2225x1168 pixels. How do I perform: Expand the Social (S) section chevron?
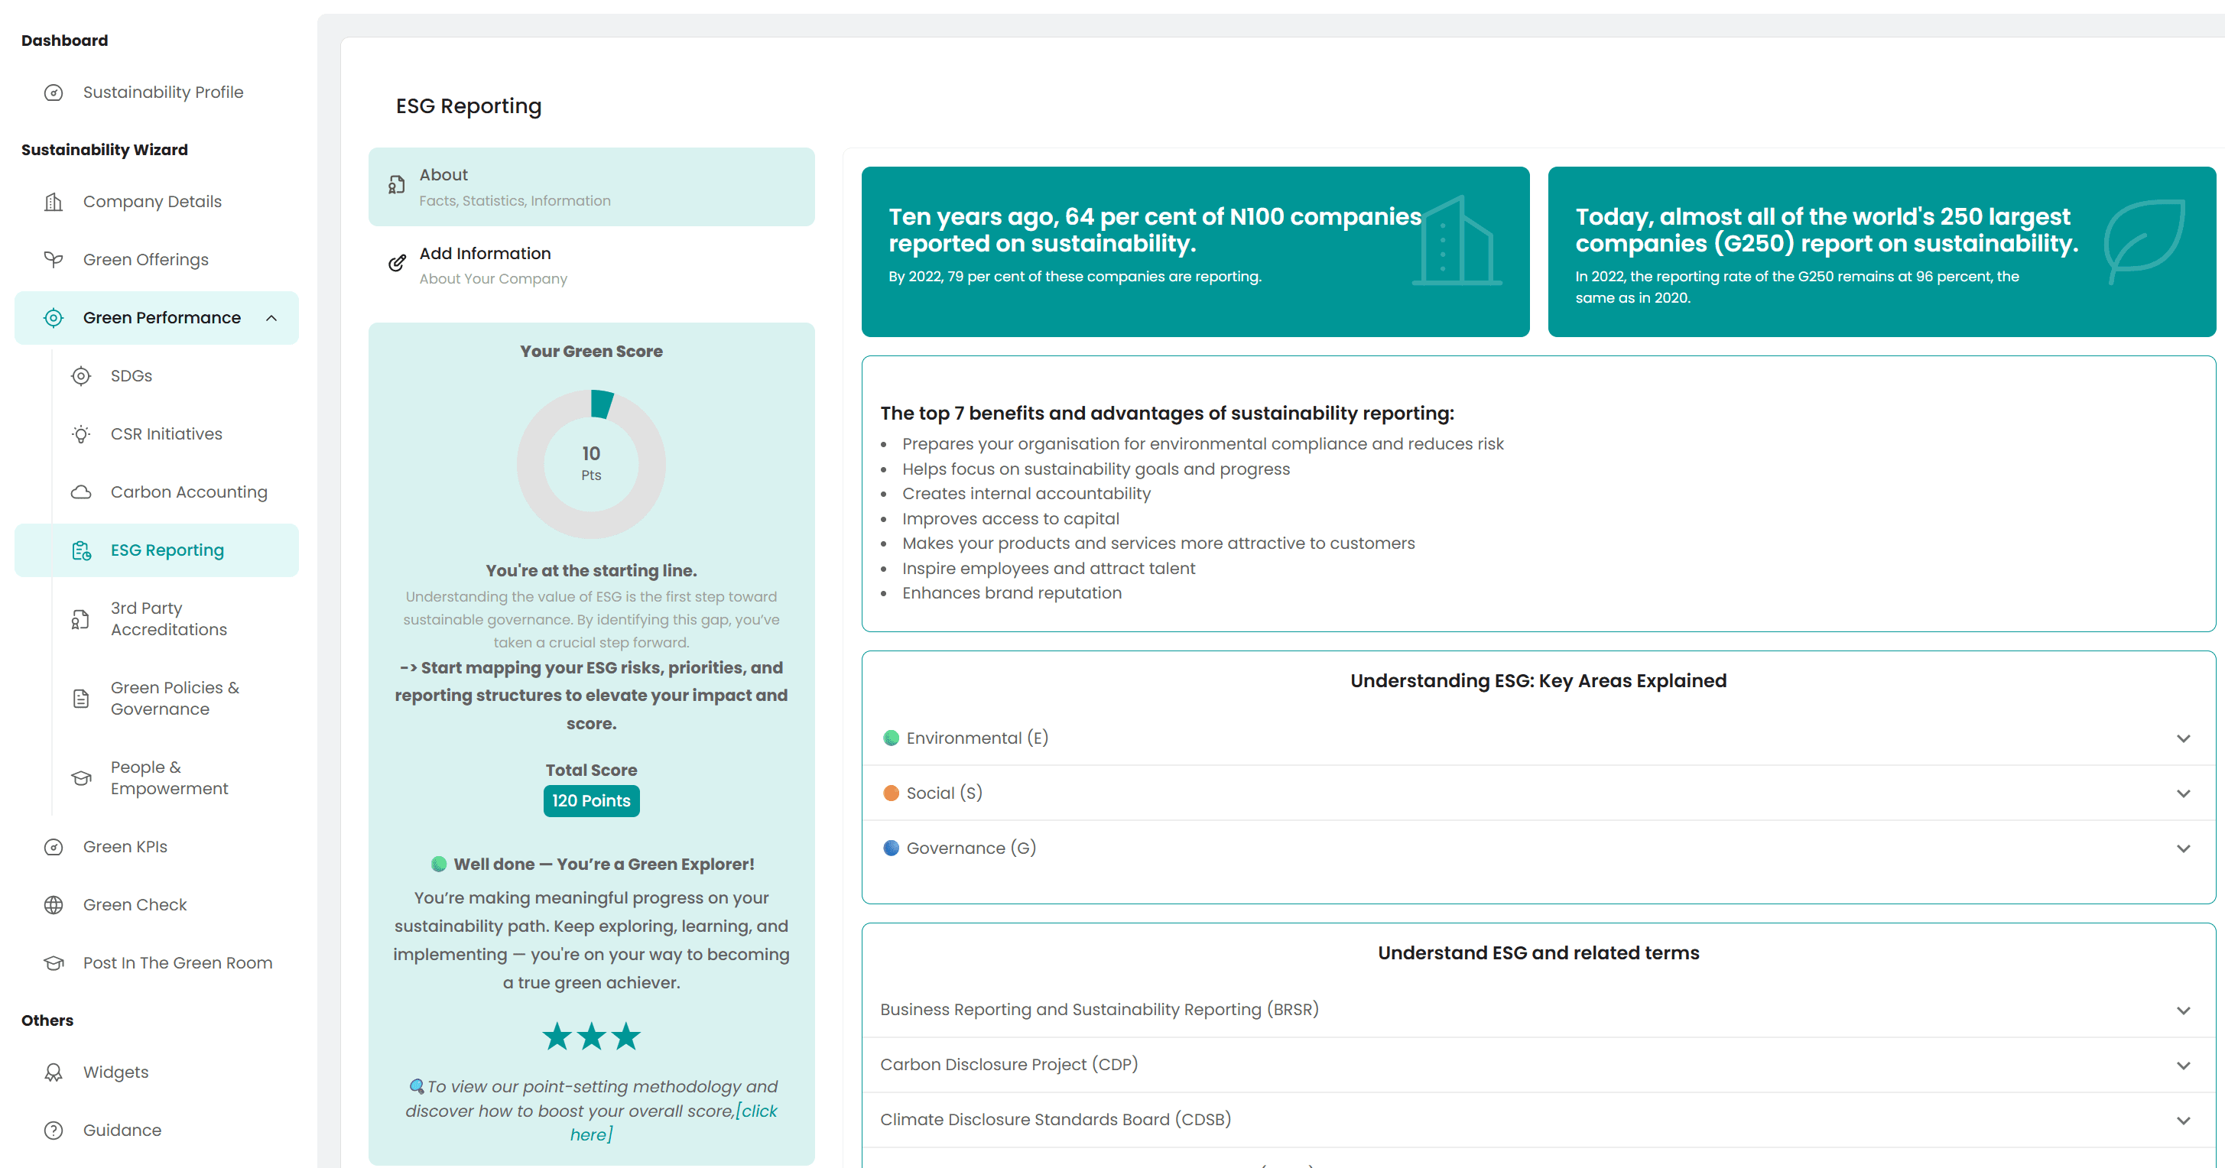point(2183,793)
